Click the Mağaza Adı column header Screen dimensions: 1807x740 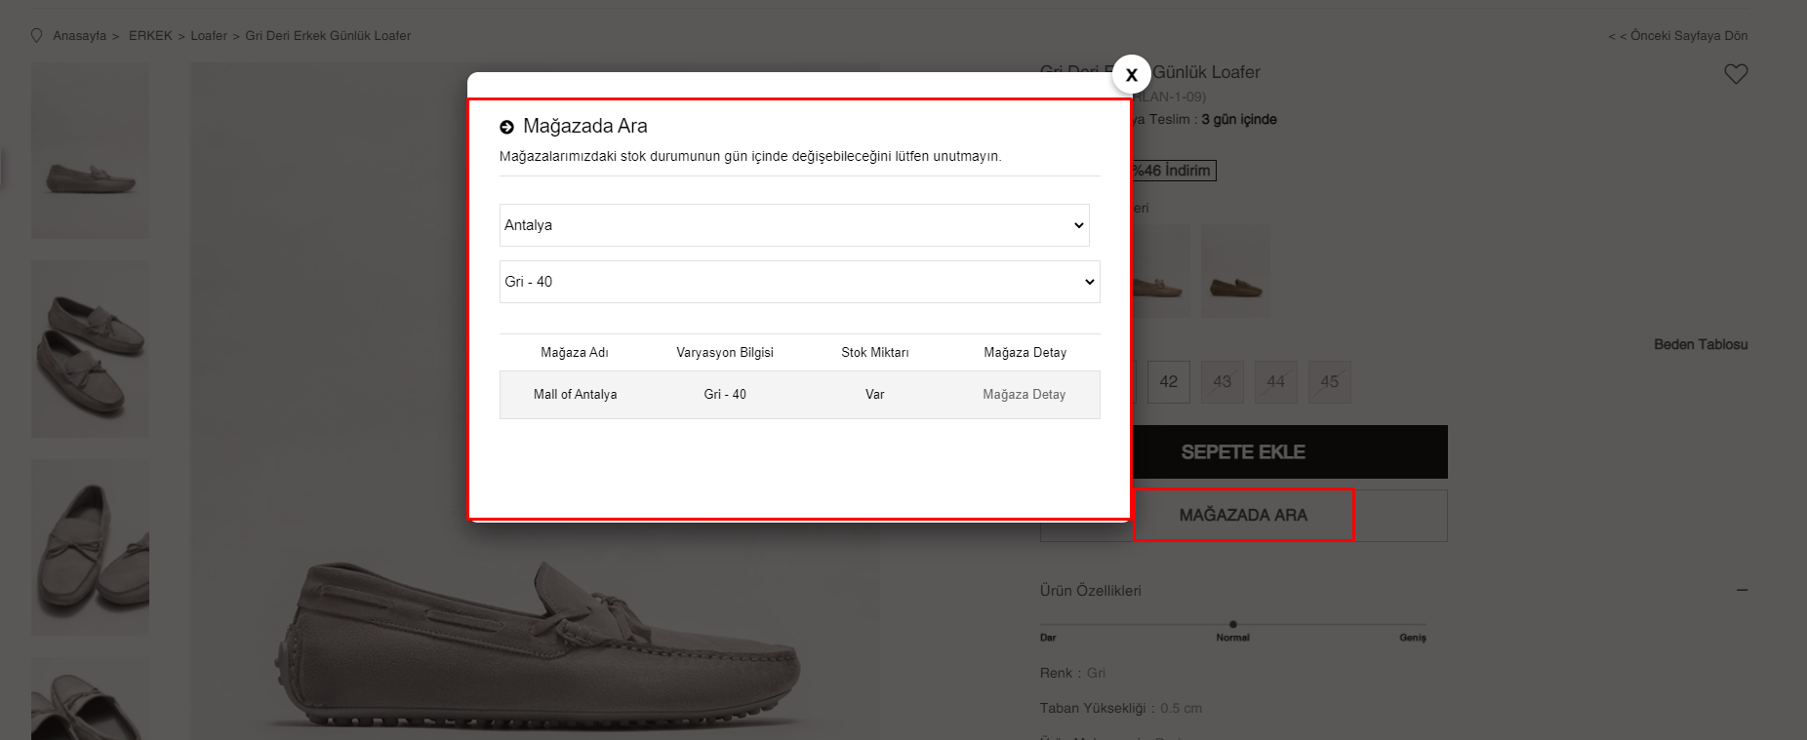click(x=575, y=353)
